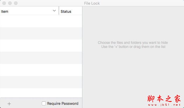Select the first empty row in list
Image resolution: width=184 pixels, height=108 pixels.
click(x=41, y=21)
